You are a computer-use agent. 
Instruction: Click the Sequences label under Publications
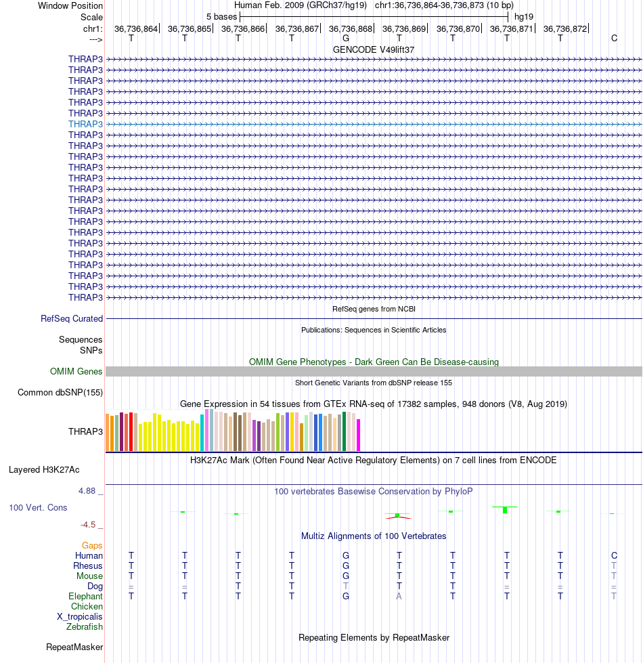coord(81,339)
